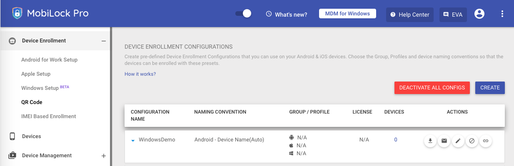Open the user account profile icon

(479, 14)
